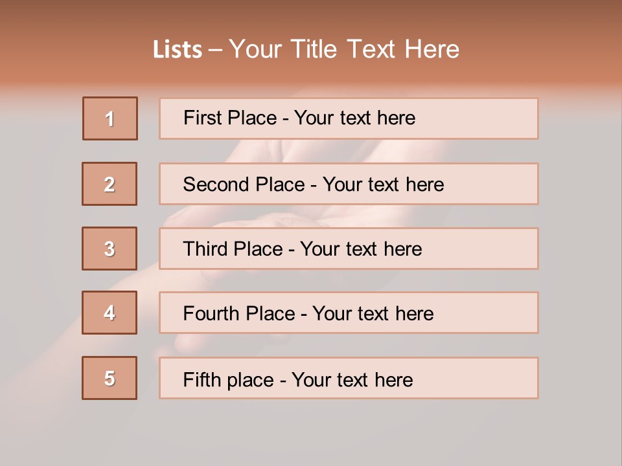
Task: Select the number 1 box
Action: point(109,118)
